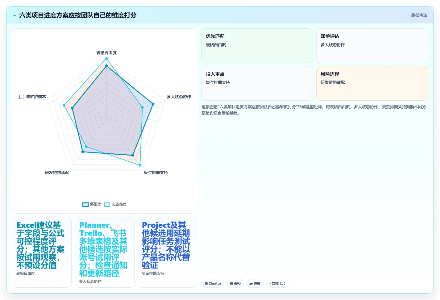Click the 路径雷达 label in the header
This screenshot has width=440, height=300.
[419, 15]
